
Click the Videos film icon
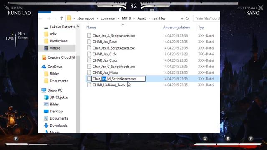tap(46, 48)
